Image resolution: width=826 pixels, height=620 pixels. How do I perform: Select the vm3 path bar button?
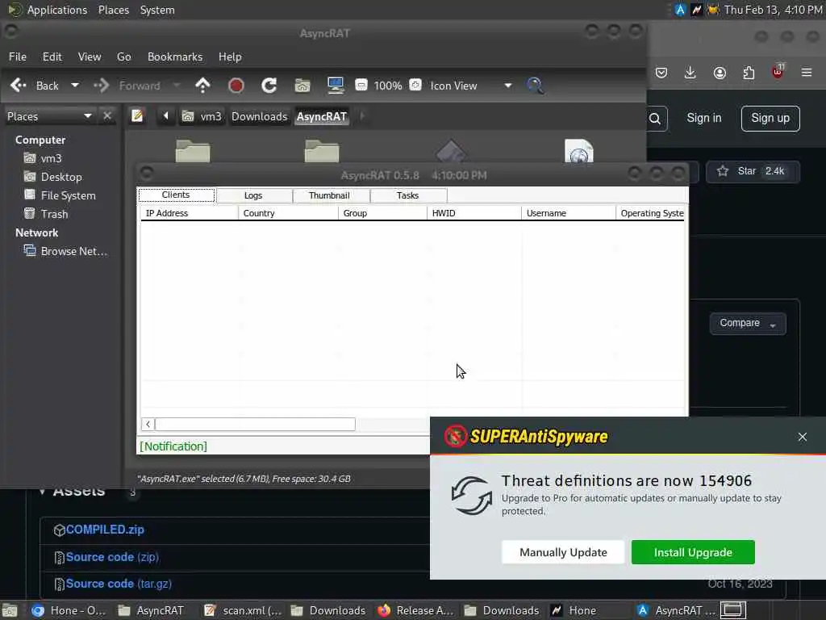point(202,116)
